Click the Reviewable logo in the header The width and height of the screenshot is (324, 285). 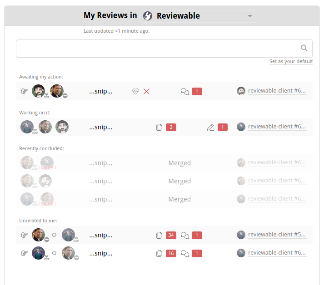pos(148,16)
